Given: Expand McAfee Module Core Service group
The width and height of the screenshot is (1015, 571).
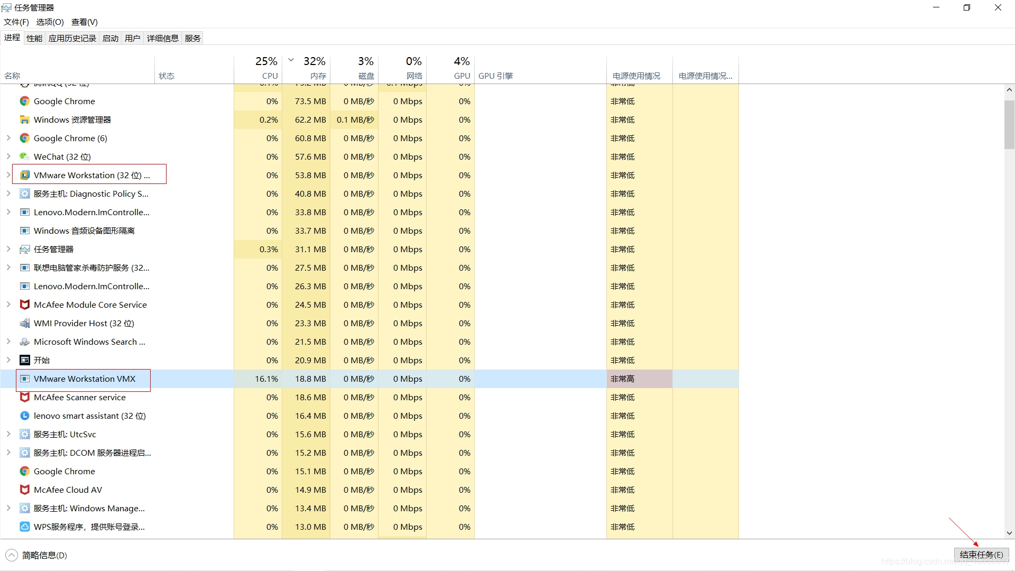Looking at the screenshot, I should (8, 305).
